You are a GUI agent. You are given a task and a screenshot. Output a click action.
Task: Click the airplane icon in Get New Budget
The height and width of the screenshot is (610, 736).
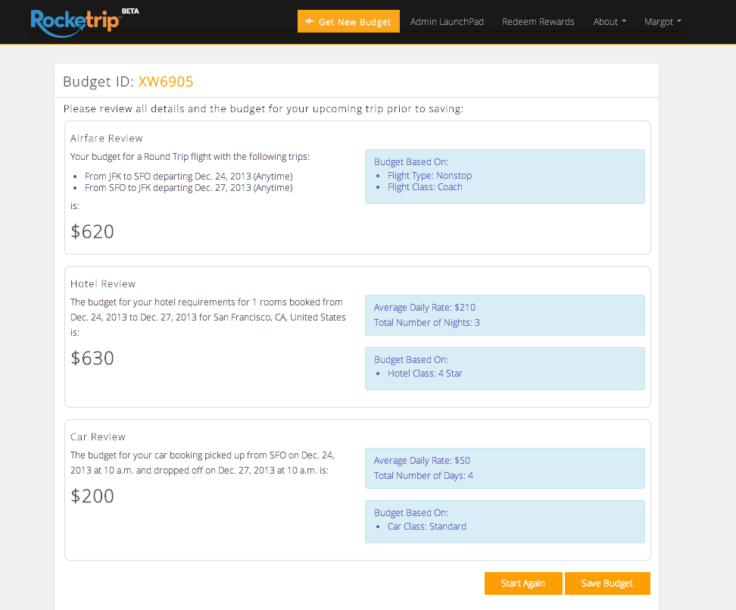click(309, 21)
